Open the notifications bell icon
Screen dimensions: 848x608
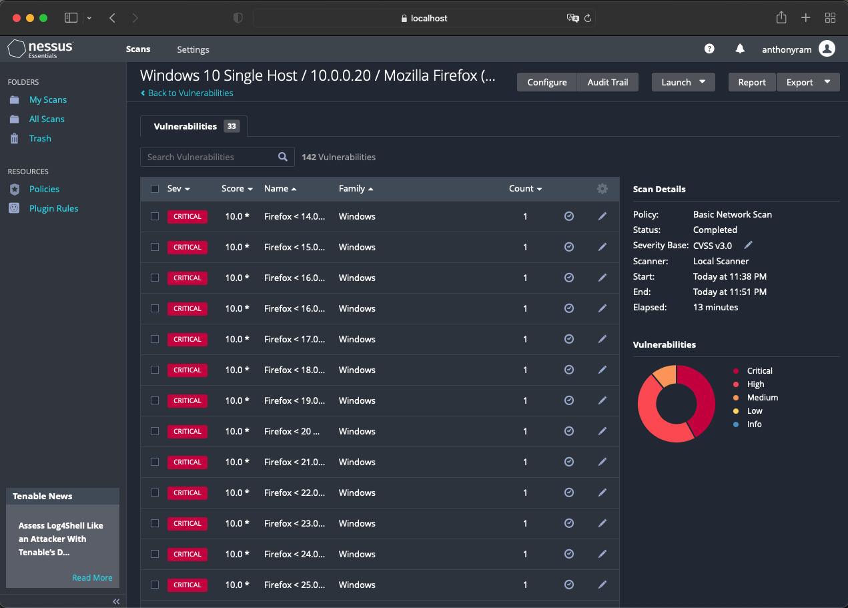(x=740, y=49)
